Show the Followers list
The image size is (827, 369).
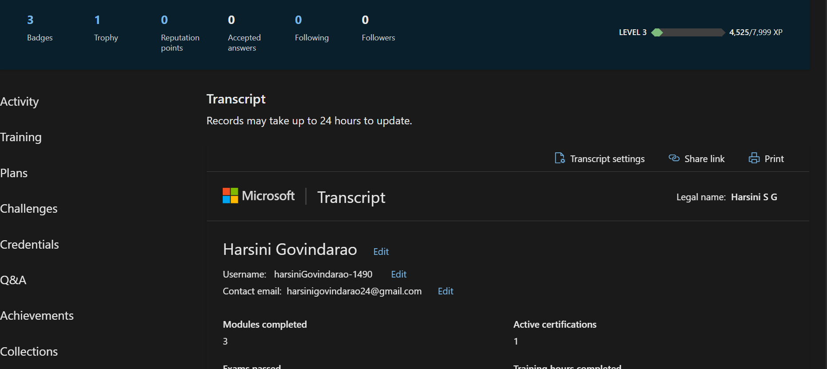[378, 28]
